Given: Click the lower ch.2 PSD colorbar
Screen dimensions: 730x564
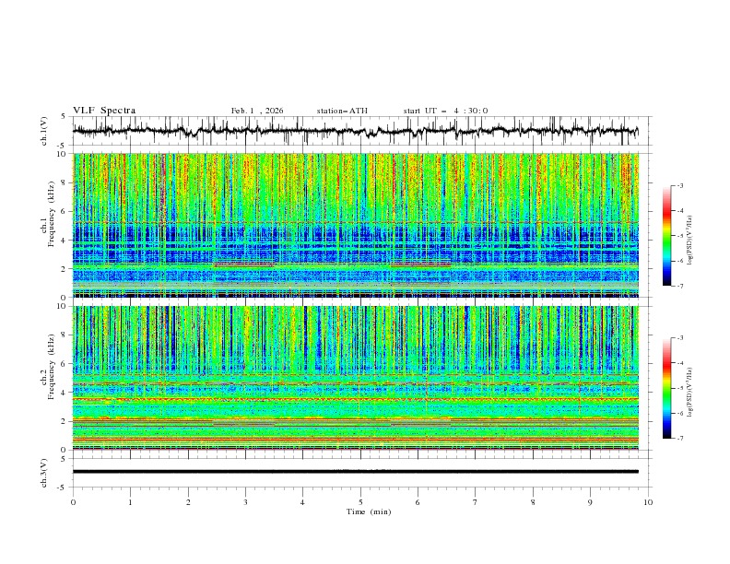Looking at the screenshot, I should 666,388.
